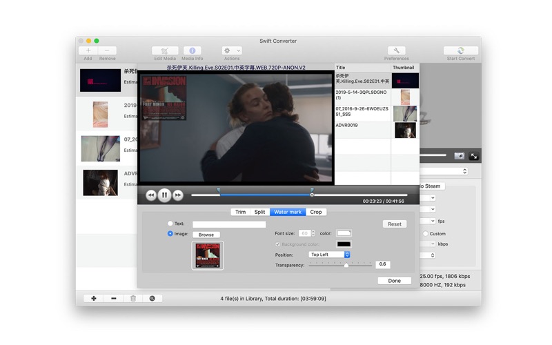
Task: Open the Actions dropdown in the toolbar
Action: point(232,51)
